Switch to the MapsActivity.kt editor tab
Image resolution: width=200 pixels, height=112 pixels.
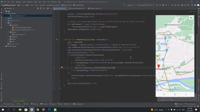tap(60, 8)
